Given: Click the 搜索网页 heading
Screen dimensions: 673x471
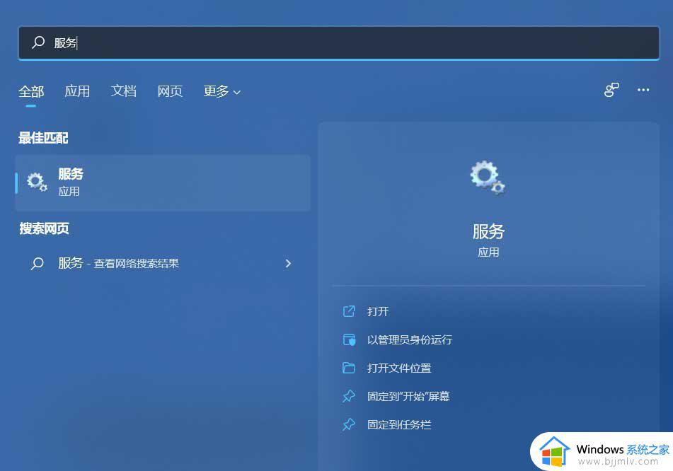Looking at the screenshot, I should [44, 228].
